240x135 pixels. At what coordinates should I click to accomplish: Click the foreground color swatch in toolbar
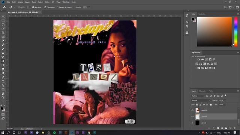[x=2, y=108]
